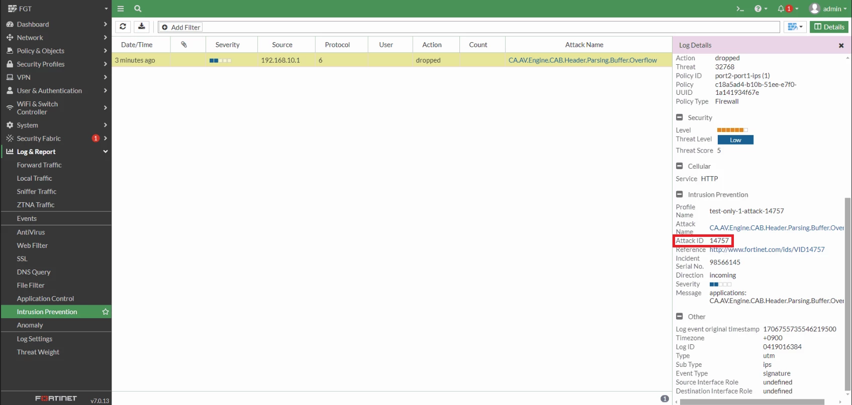Expand the Network menu
This screenshot has height=405, width=852.
pos(56,38)
